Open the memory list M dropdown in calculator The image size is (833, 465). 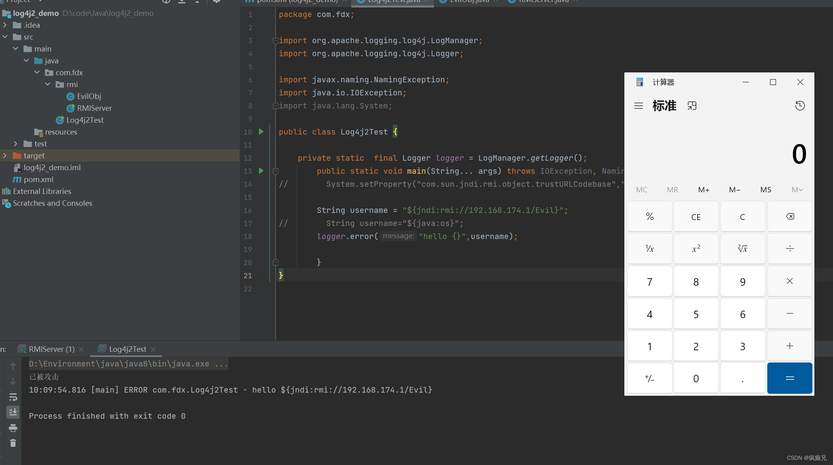coord(797,190)
